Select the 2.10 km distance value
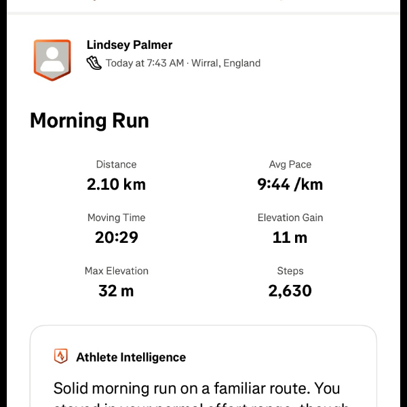 [116, 184]
